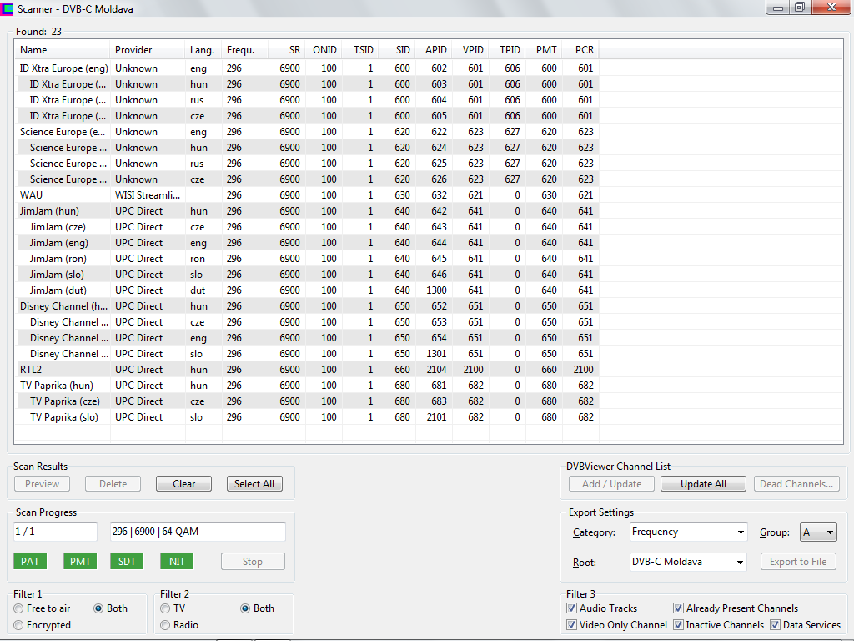Select the RTL2 channel row
Image resolution: width=854 pixels, height=641 pixels.
pos(307,370)
